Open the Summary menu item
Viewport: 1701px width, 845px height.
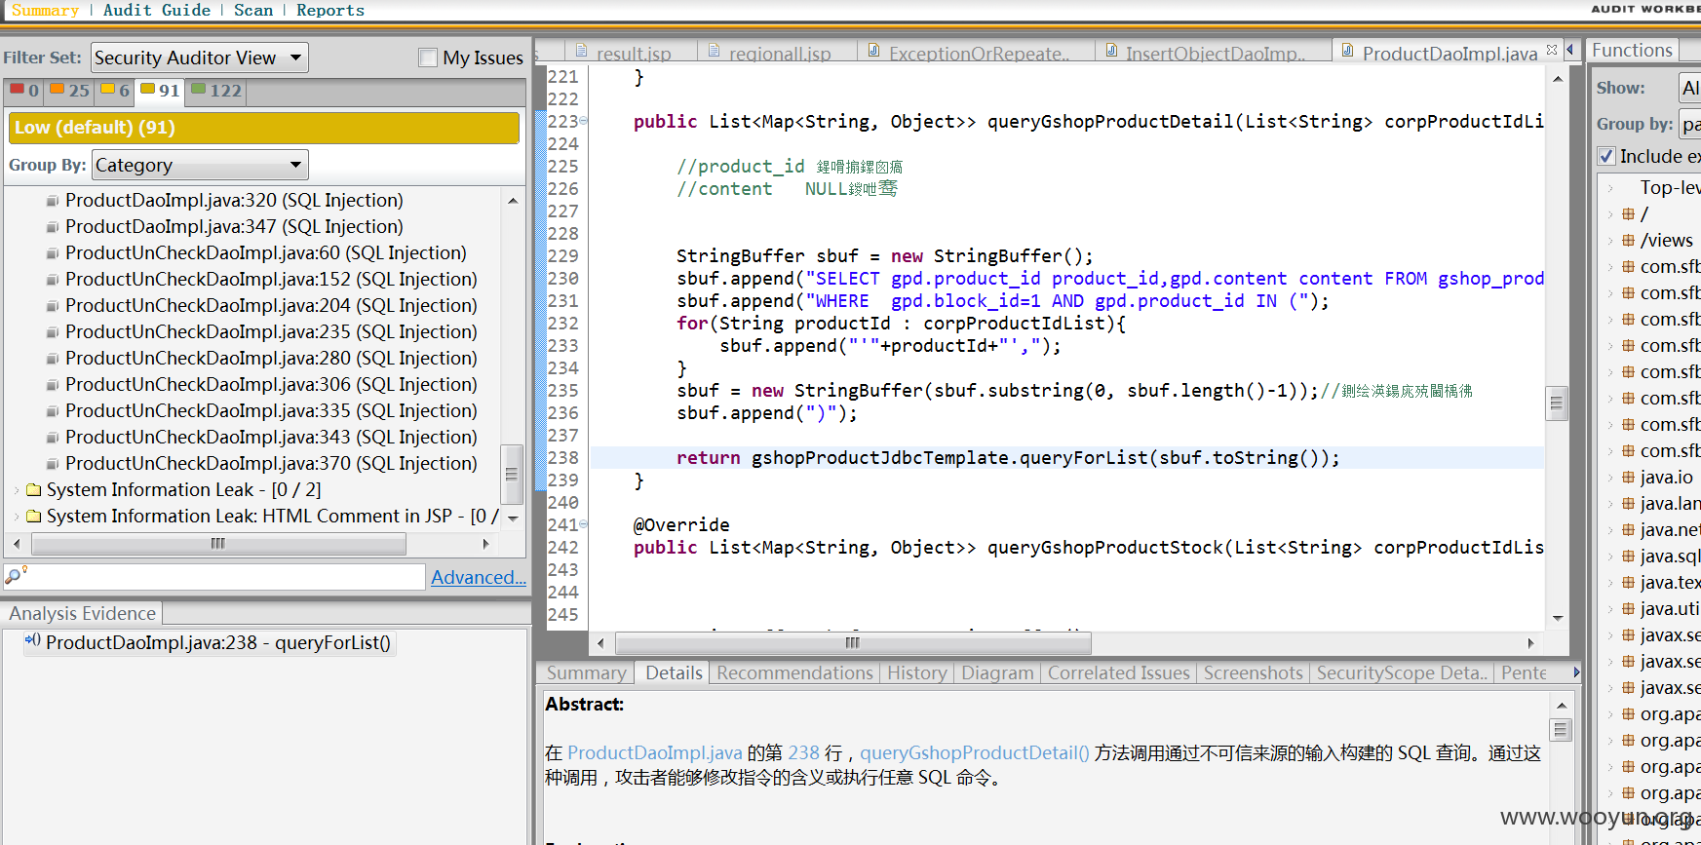pos(45,10)
